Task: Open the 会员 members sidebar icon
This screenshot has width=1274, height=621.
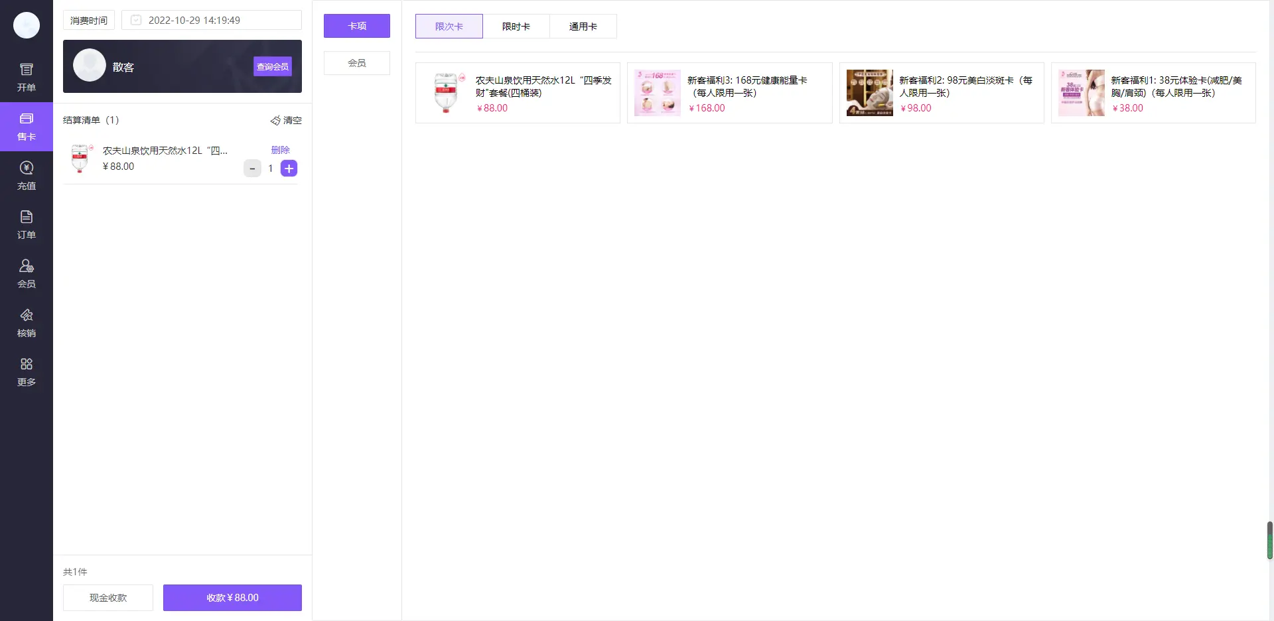Action: 27,274
